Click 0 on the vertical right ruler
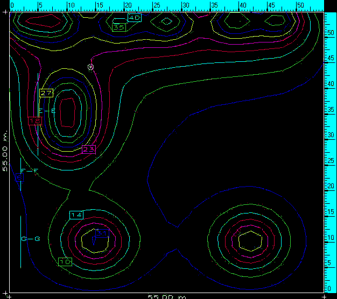337x299 pixels. click(x=329, y=288)
